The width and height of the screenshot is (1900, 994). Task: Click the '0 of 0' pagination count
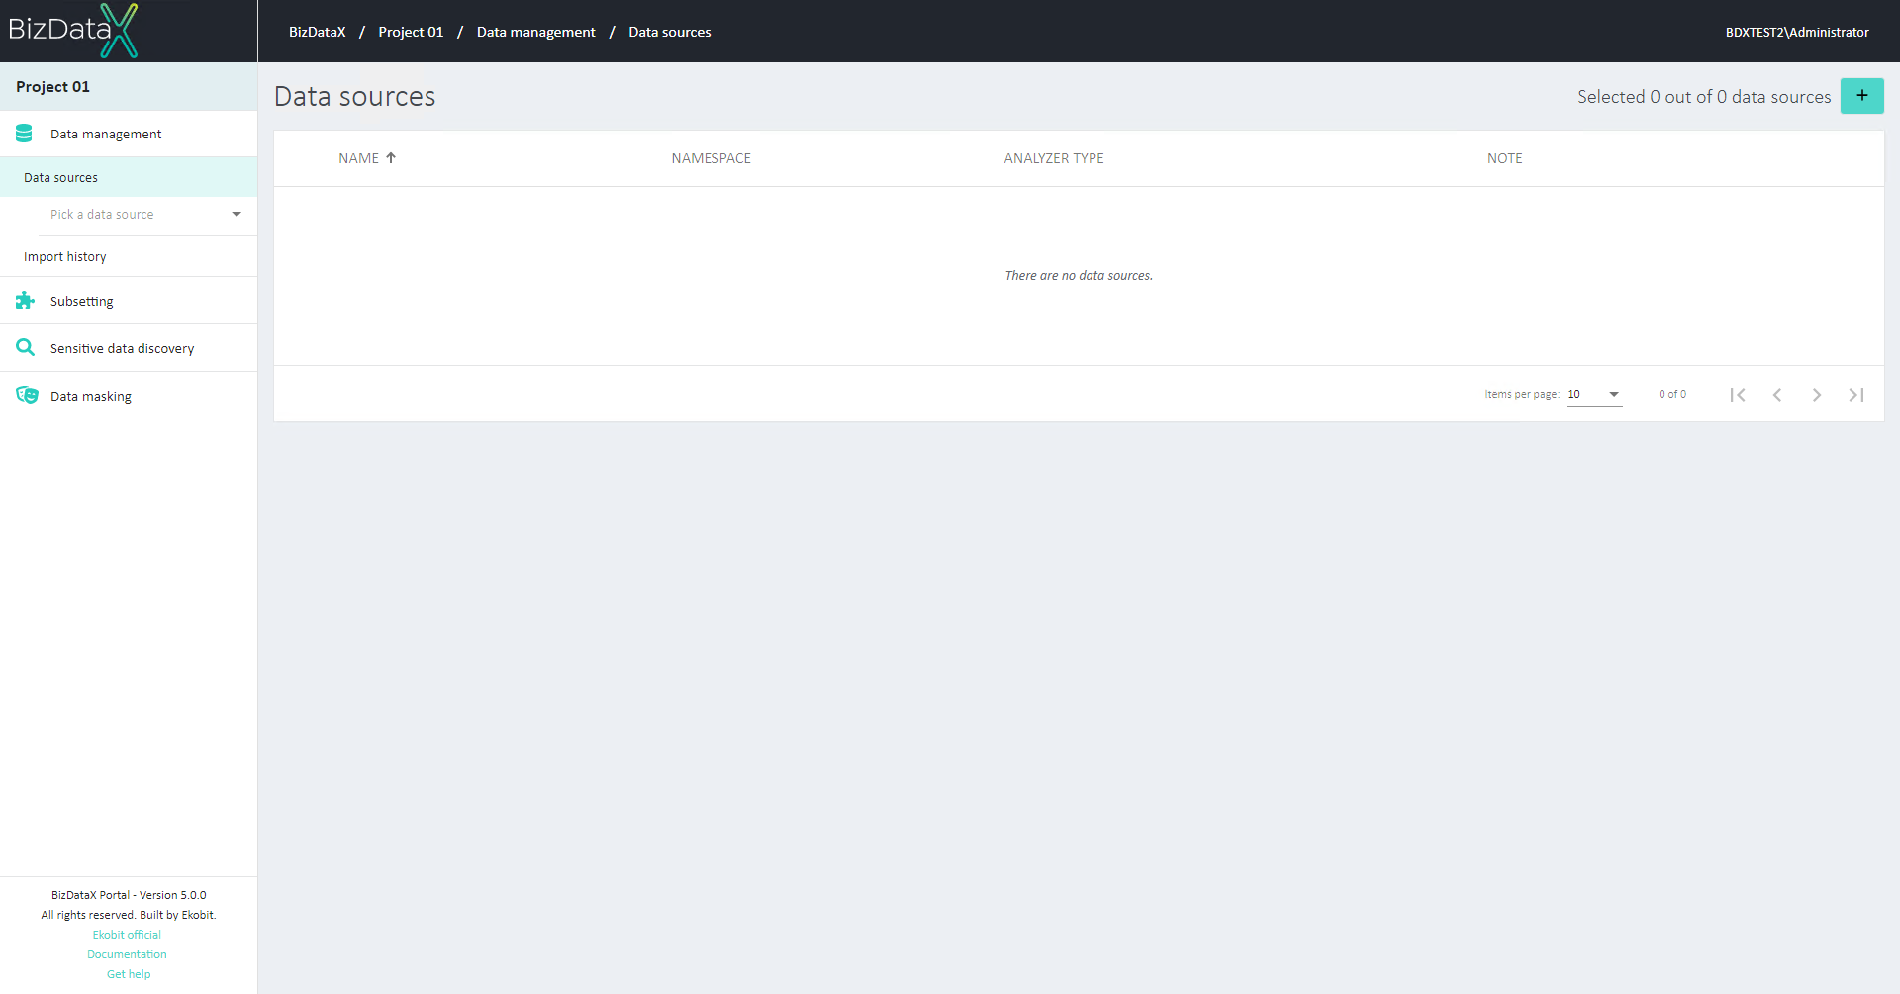[1672, 394]
